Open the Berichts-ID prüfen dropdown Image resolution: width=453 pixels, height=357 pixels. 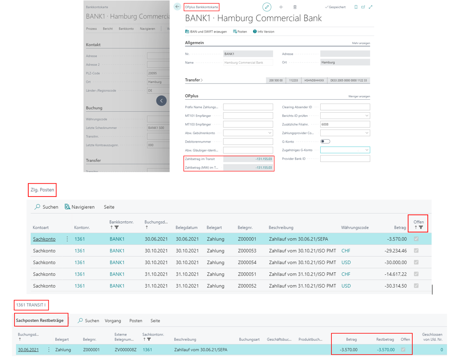(x=367, y=116)
